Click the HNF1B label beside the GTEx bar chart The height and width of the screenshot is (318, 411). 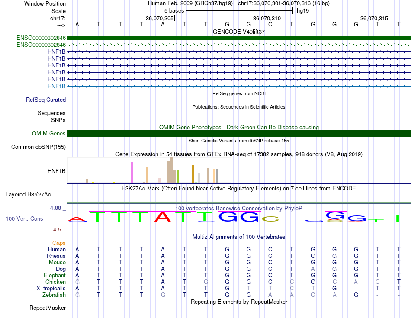56,171
